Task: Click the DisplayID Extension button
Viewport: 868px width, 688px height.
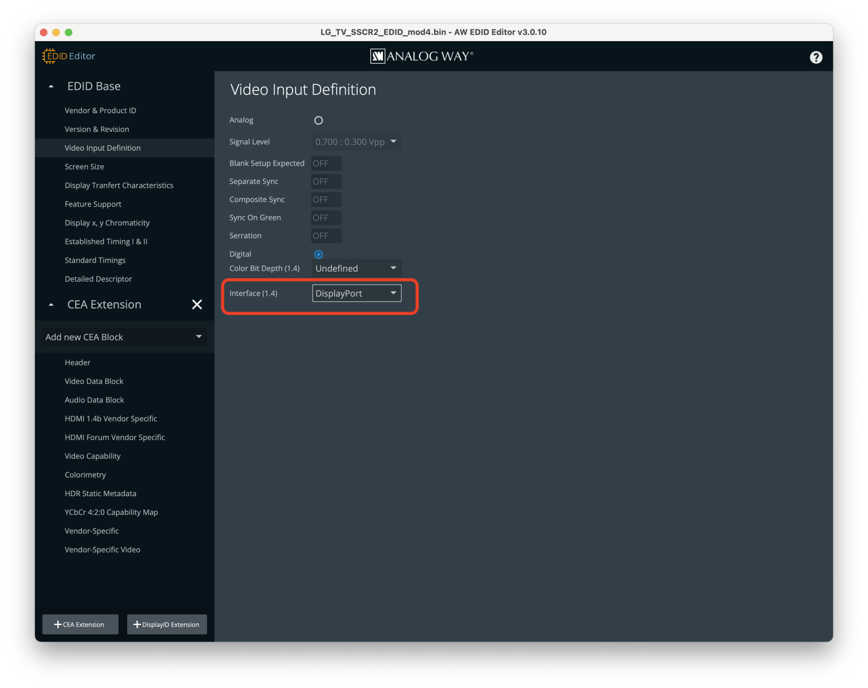Action: (167, 624)
